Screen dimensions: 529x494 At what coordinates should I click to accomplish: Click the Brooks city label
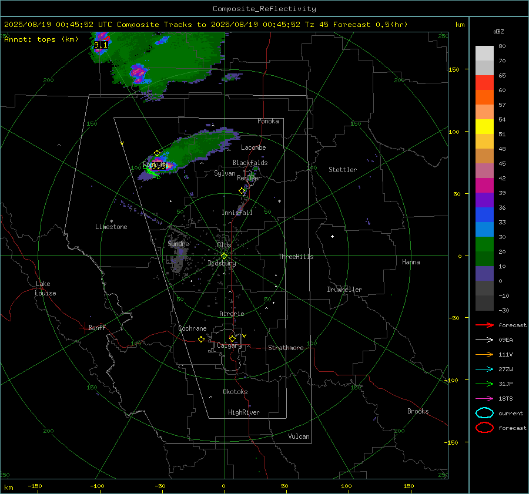point(418,411)
